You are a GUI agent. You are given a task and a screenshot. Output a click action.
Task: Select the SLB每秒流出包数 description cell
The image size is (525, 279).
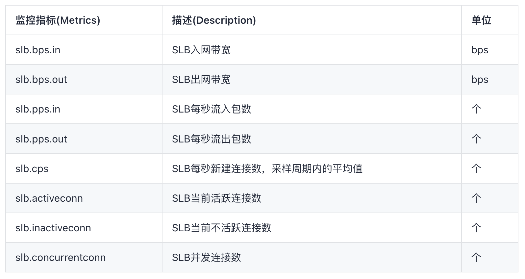pos(212,139)
